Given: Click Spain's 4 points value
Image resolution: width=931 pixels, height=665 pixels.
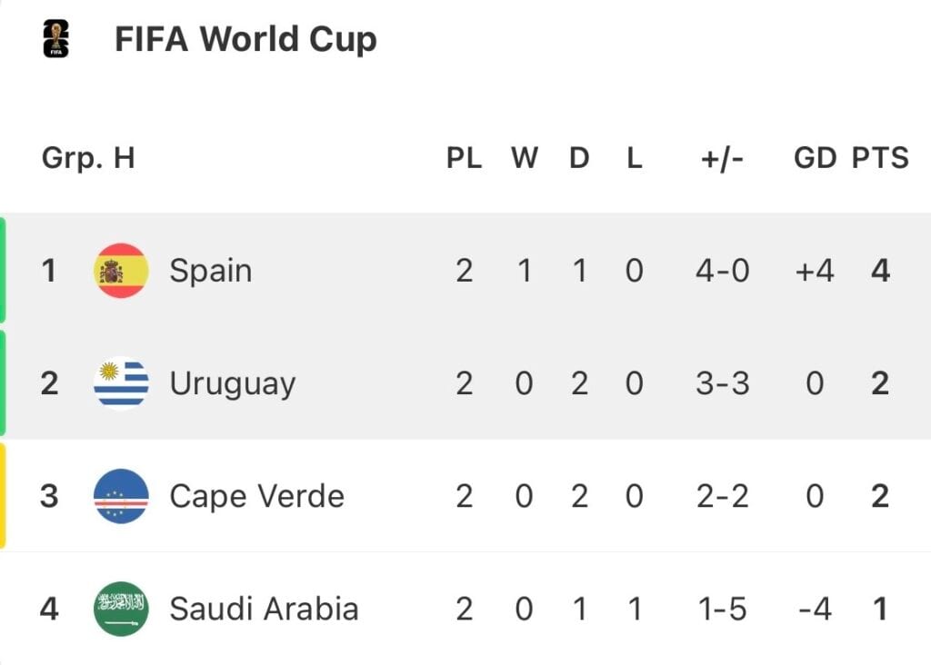Looking at the screenshot, I should tap(880, 271).
